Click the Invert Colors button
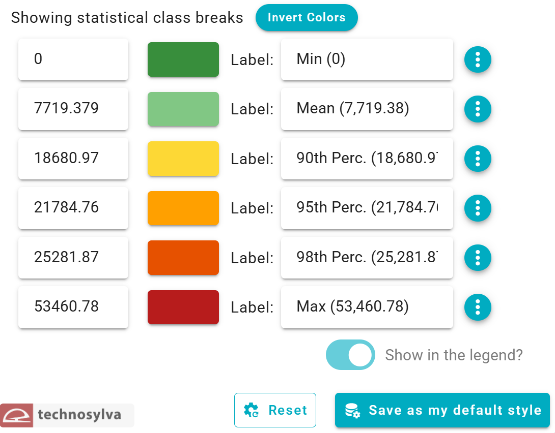The height and width of the screenshot is (433, 555). click(x=307, y=17)
